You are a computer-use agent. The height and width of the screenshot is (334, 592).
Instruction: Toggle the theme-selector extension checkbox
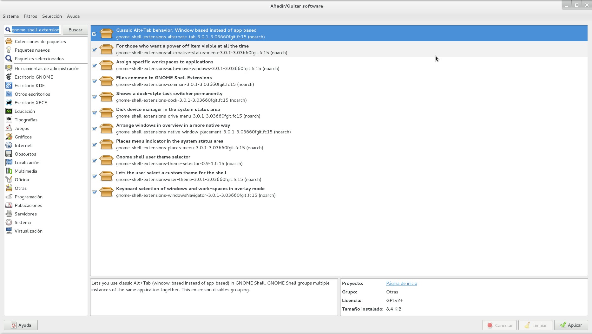click(94, 160)
